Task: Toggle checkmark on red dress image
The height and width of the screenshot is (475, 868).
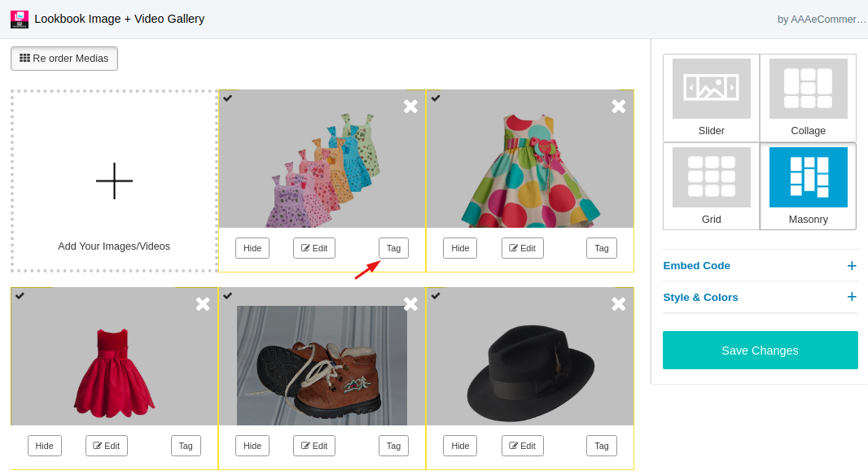Action: point(20,296)
